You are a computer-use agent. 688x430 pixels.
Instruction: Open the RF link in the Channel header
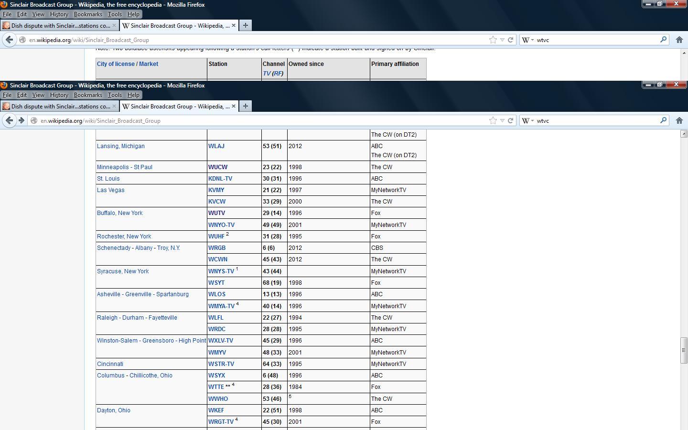pos(278,74)
